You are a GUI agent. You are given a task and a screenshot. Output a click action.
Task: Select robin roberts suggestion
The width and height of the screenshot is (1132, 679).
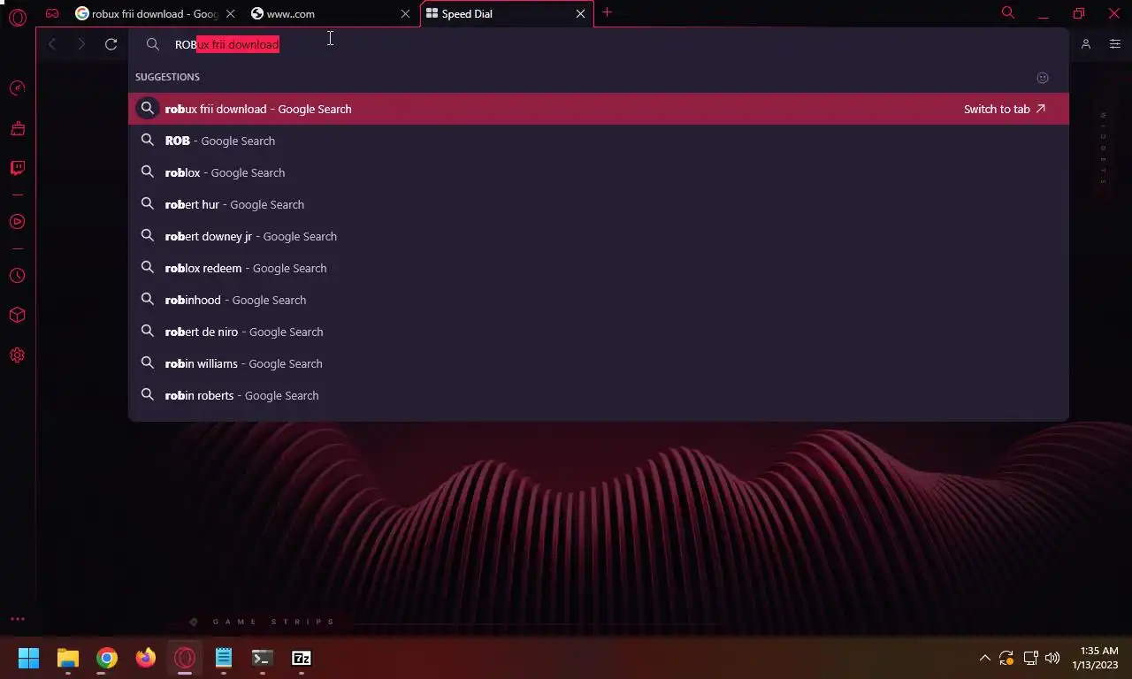point(599,395)
